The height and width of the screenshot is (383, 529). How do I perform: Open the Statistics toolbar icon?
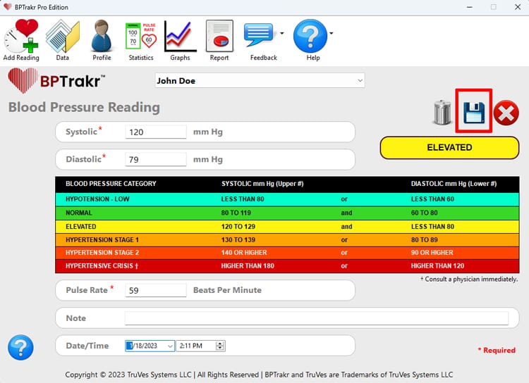141,37
